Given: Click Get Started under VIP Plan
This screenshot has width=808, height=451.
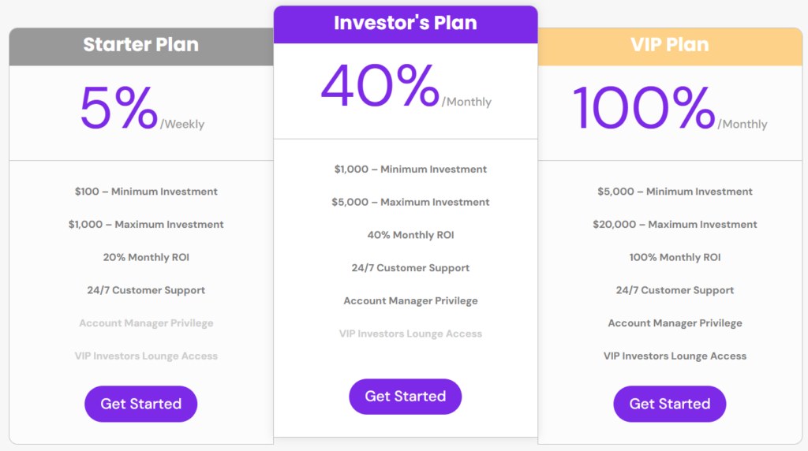Looking at the screenshot, I should 669,404.
